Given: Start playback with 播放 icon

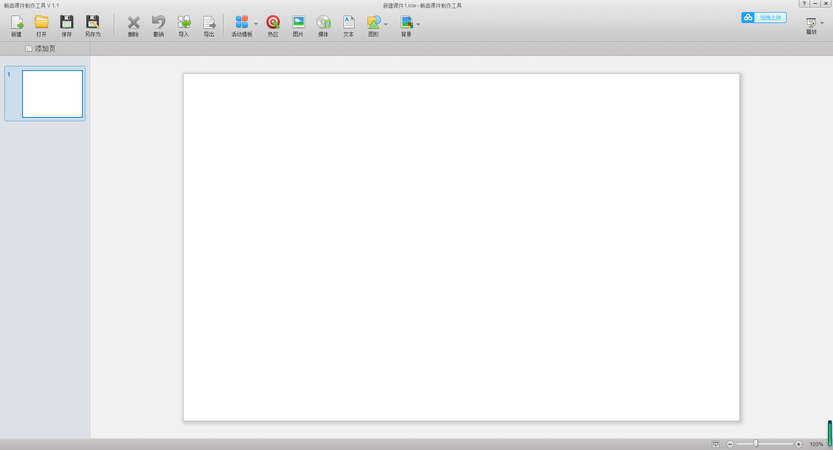Looking at the screenshot, I should pos(811,26).
